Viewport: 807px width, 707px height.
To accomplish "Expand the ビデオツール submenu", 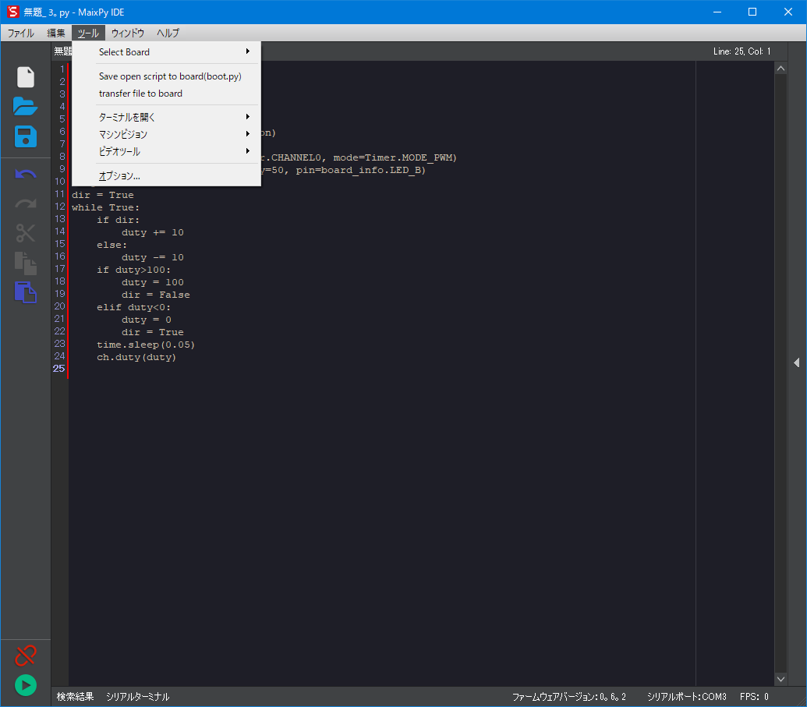I will pos(166,152).
